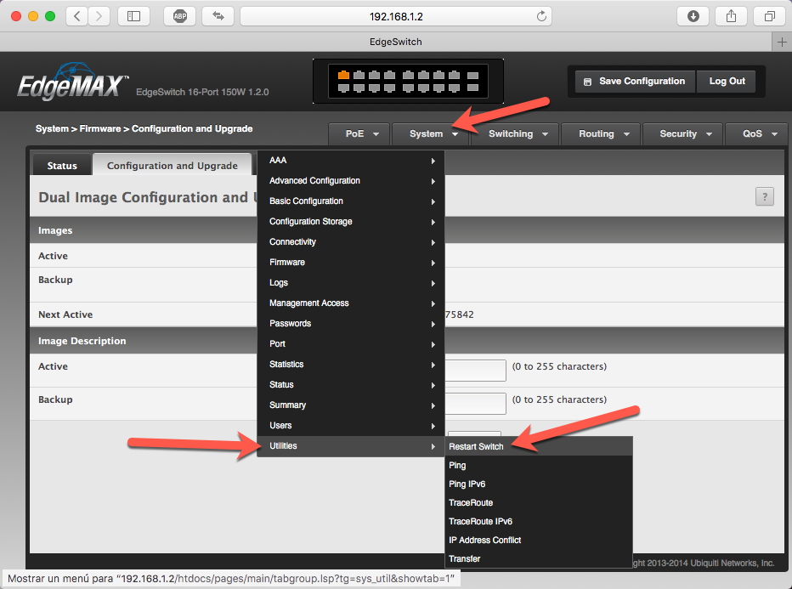Viewport: 792px width, 589px height.
Task: Switch to the Status tab
Action: tap(62, 165)
